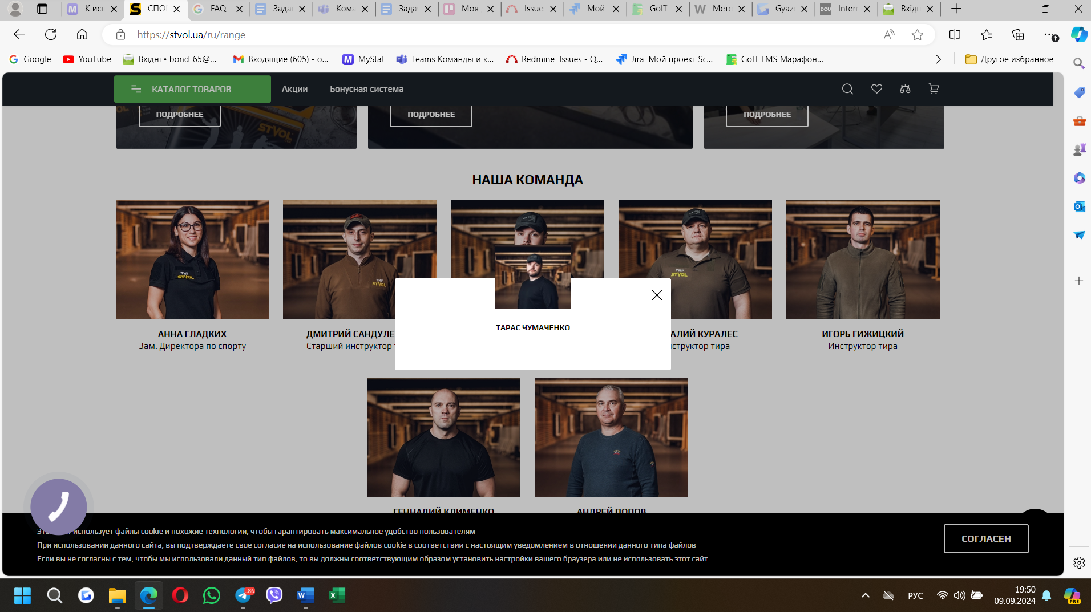Show hidden system tray icons

click(x=865, y=595)
